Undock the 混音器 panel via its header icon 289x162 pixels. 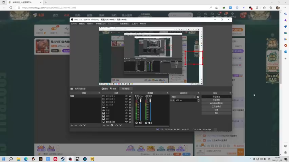click(168, 93)
